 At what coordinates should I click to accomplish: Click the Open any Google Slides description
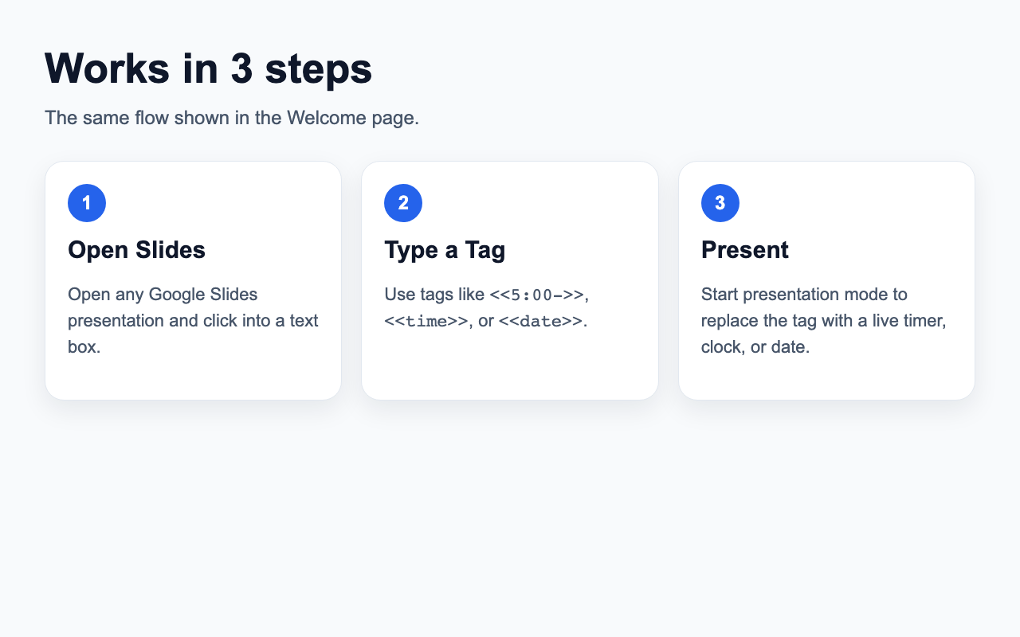(193, 321)
